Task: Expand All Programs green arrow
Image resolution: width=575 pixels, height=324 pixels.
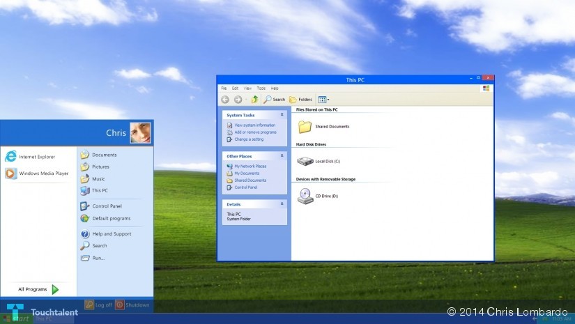Action: point(55,290)
